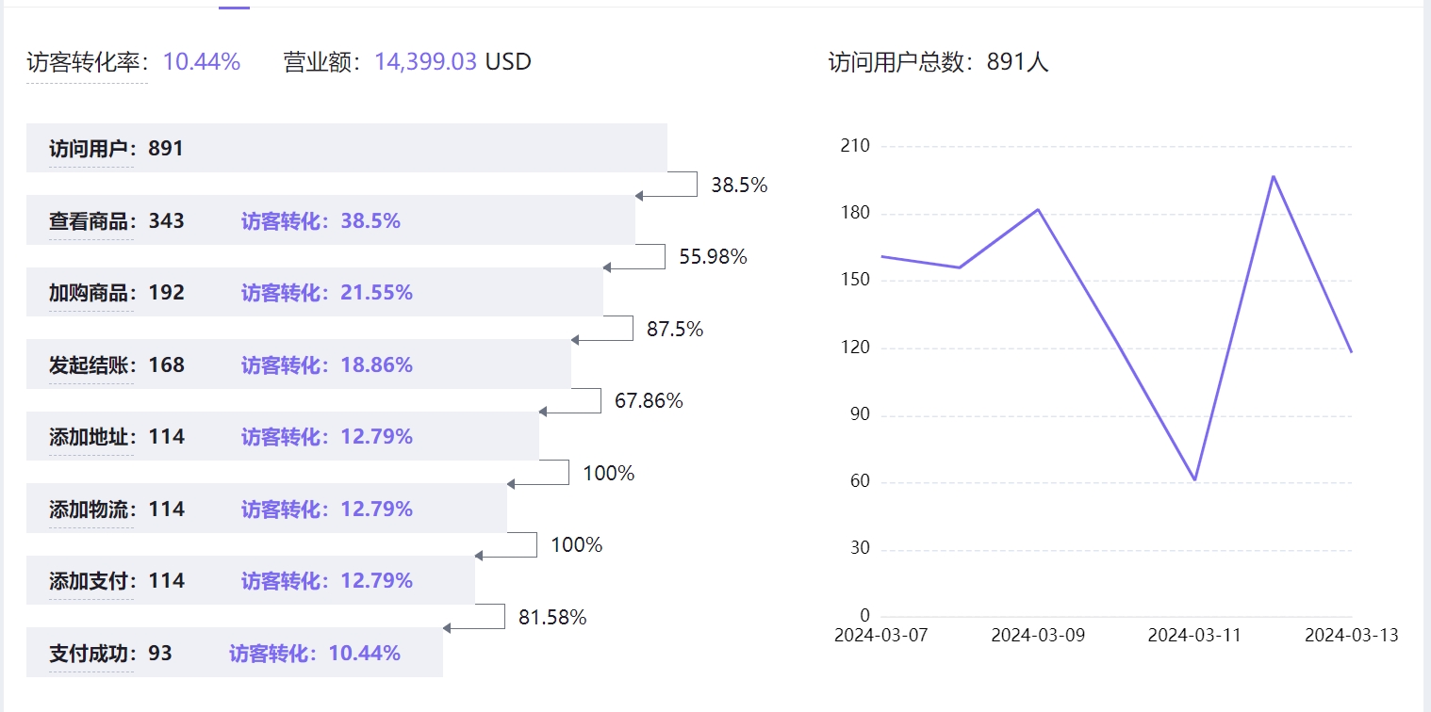This screenshot has height=712, width=1431.
Task: Click 访客转化：18.86% value
Action: click(x=327, y=365)
